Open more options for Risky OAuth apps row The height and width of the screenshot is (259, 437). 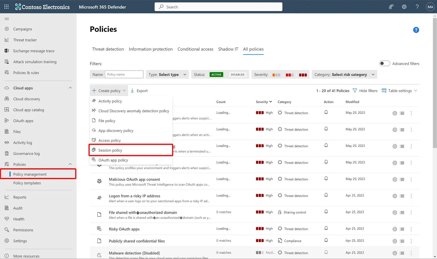pos(411,229)
